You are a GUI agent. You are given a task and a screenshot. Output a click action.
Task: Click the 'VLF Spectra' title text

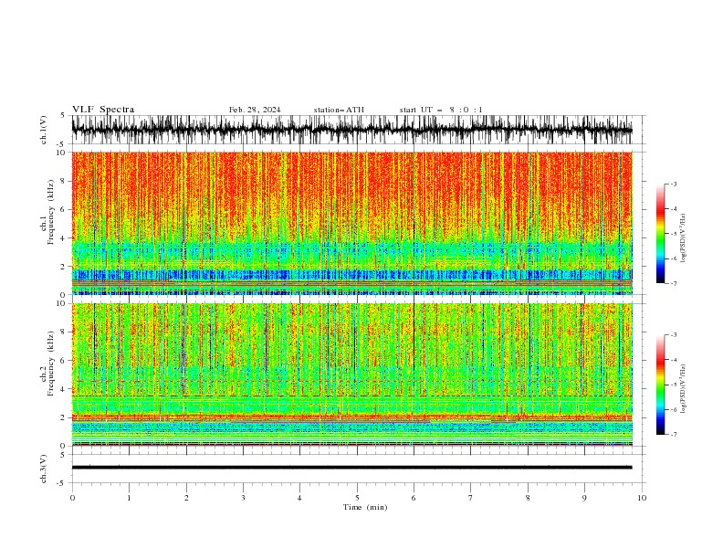pyautogui.click(x=103, y=110)
